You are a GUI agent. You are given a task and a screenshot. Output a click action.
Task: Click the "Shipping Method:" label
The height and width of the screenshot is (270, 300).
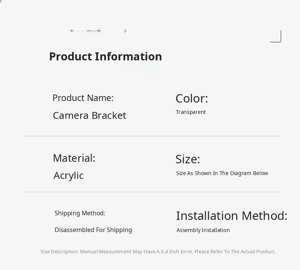click(80, 213)
